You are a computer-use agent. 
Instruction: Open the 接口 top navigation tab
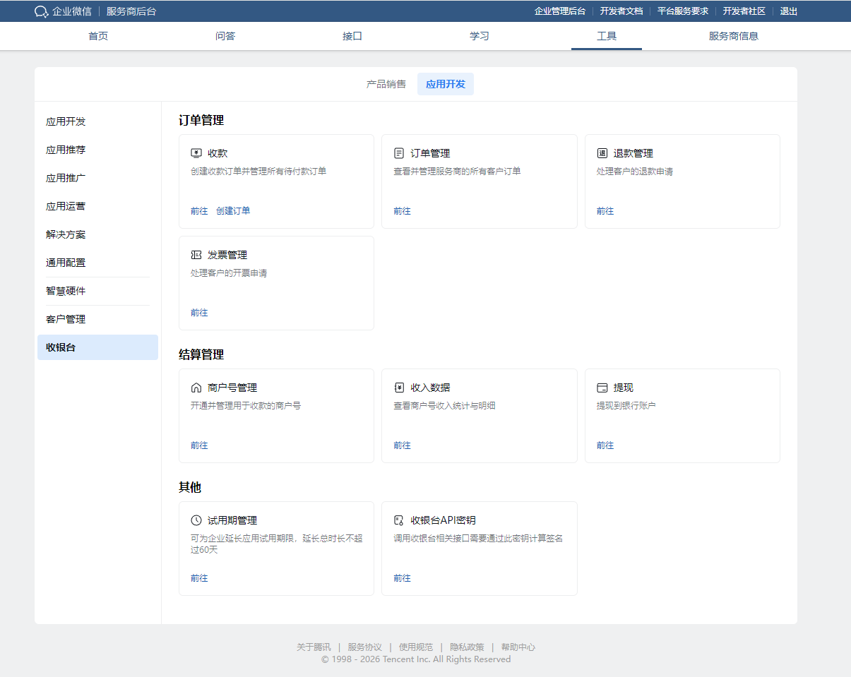coord(352,36)
